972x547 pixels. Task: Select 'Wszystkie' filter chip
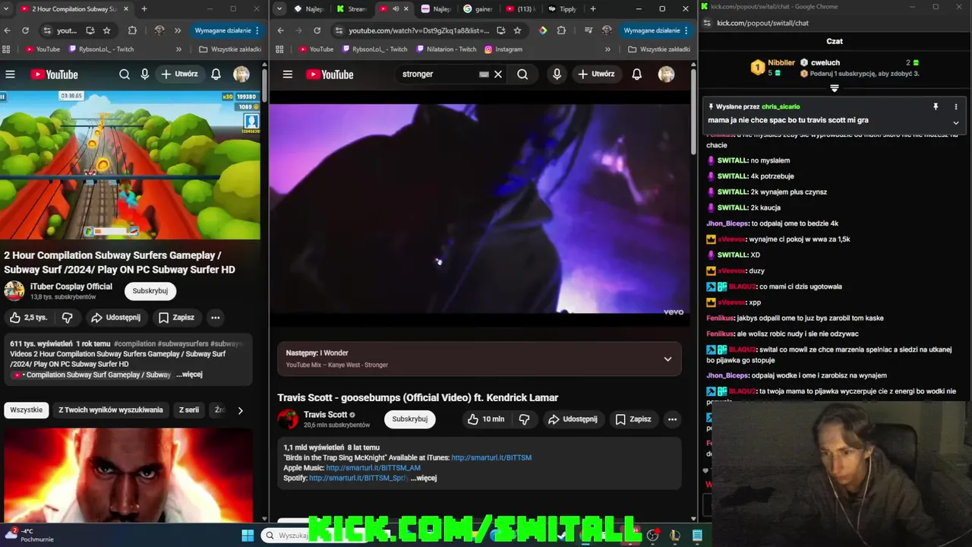27,410
